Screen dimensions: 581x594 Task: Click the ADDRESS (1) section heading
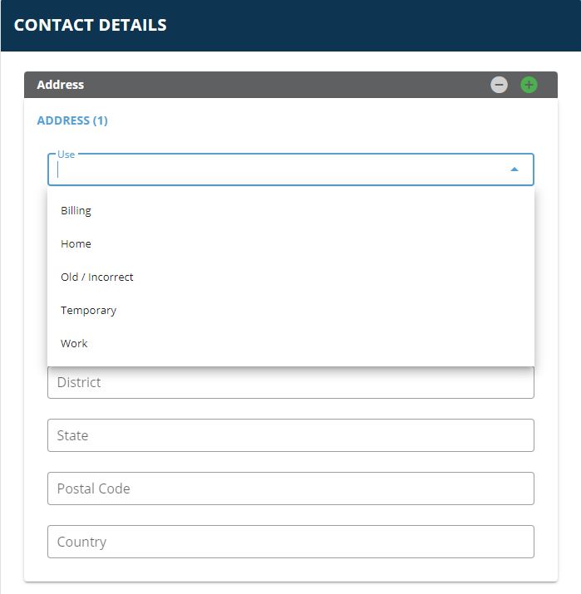[72, 120]
